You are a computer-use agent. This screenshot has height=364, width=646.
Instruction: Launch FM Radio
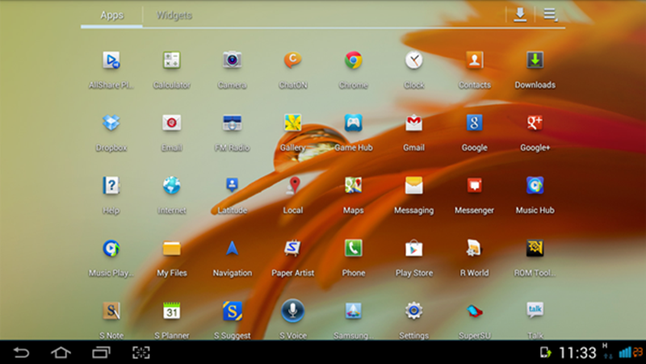pyautogui.click(x=233, y=123)
